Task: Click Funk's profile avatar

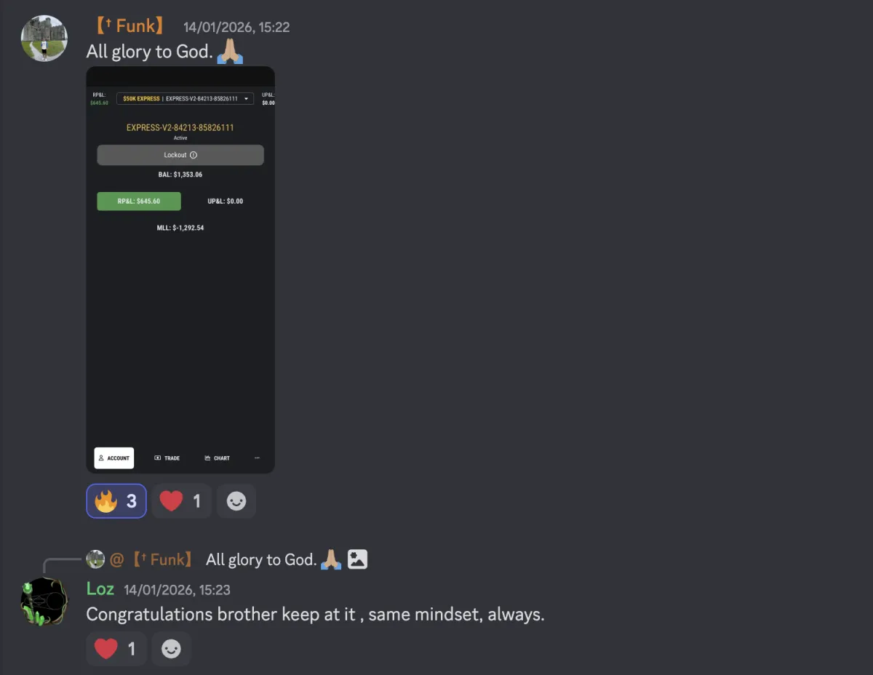Action: (x=44, y=39)
